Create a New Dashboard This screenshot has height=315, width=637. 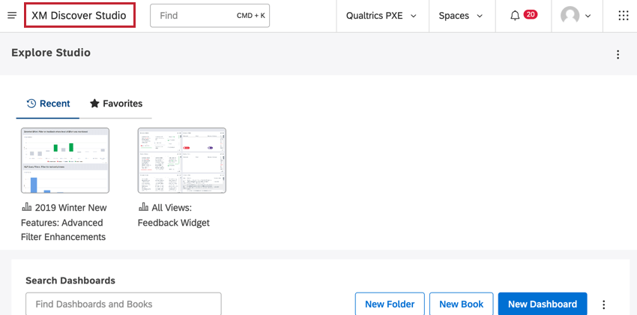click(542, 304)
